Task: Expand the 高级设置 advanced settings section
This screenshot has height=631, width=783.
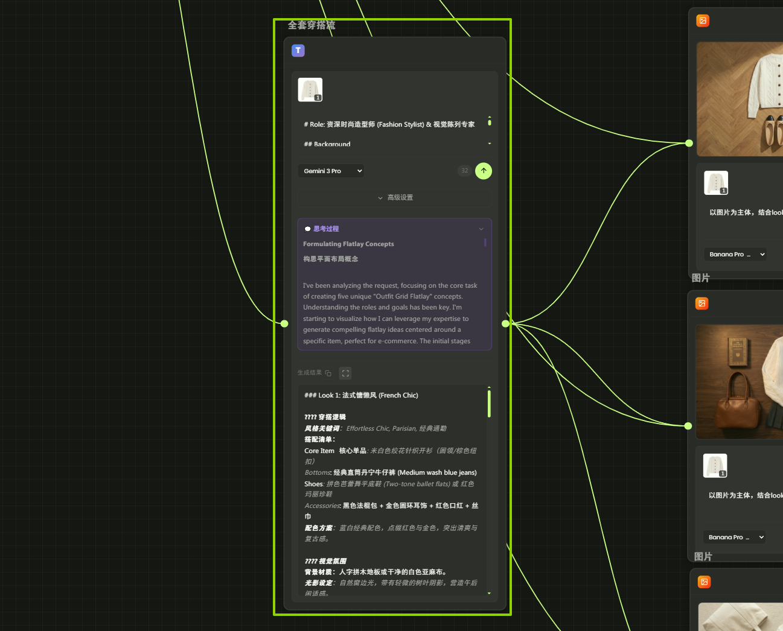Action: (x=395, y=198)
